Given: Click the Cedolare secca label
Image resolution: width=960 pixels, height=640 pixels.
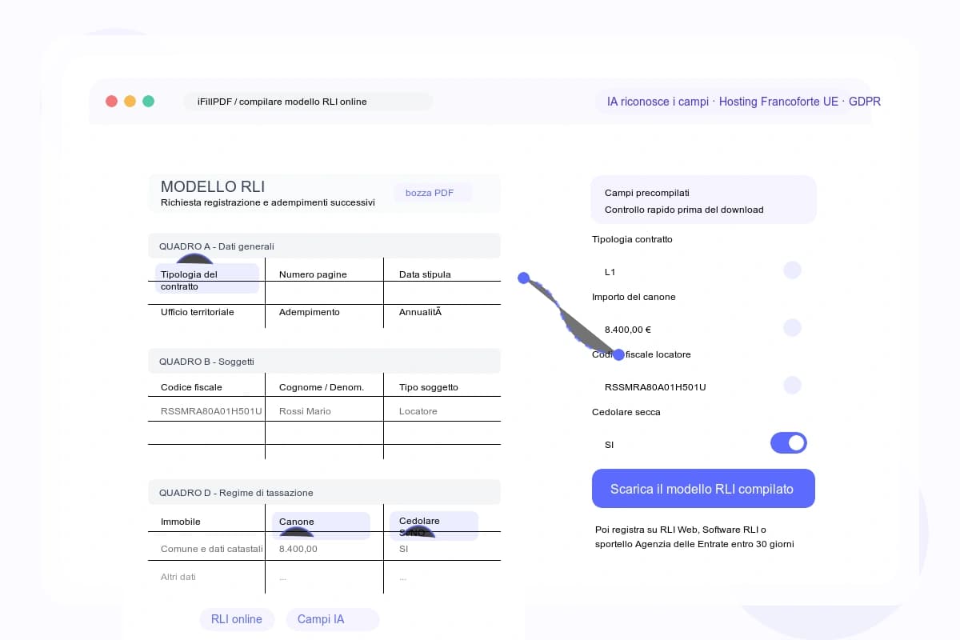Looking at the screenshot, I should (626, 412).
